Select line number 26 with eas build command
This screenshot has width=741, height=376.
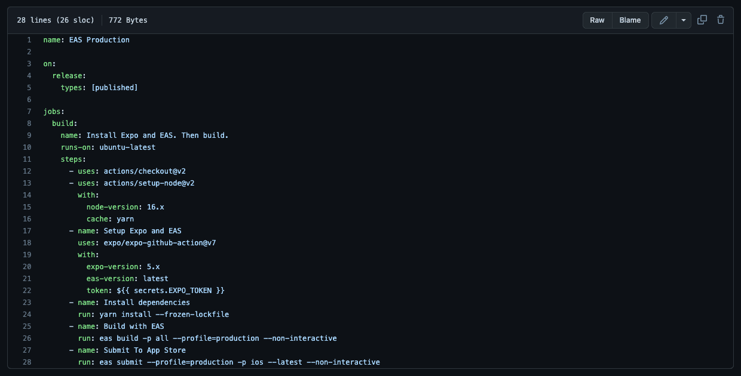26,338
